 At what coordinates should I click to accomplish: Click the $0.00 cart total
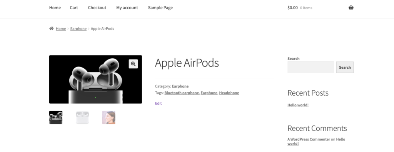pyautogui.click(x=292, y=8)
